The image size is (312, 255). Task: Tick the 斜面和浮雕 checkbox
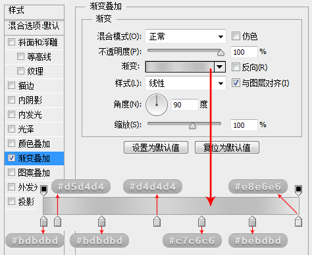(11, 42)
